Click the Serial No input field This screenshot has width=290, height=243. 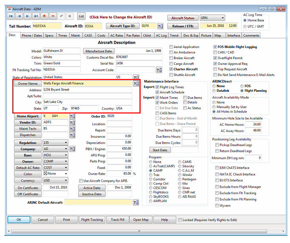click(x=139, y=63)
